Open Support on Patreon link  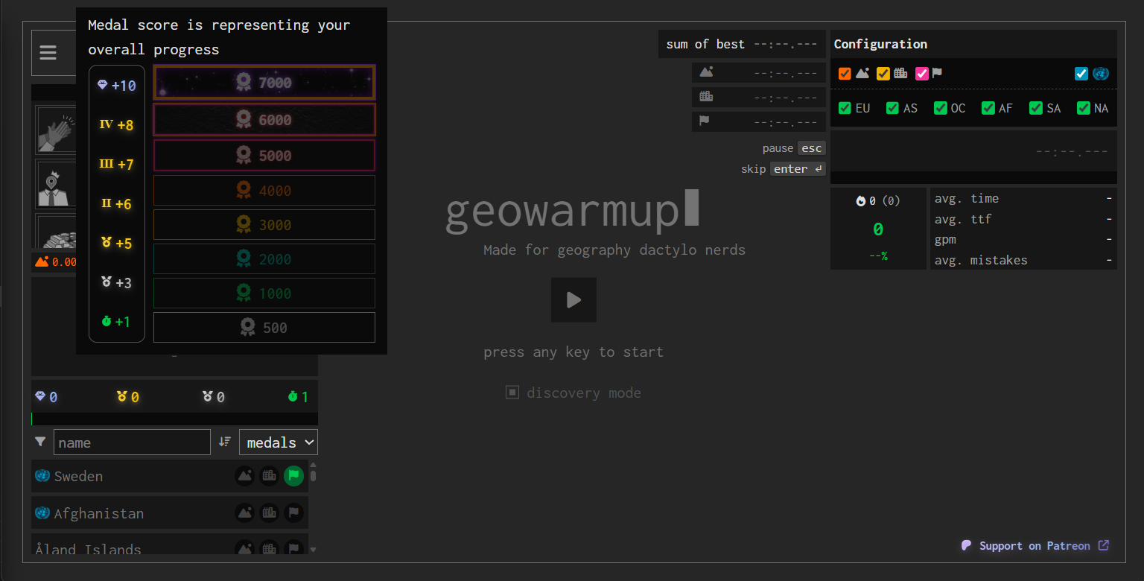point(1035,545)
